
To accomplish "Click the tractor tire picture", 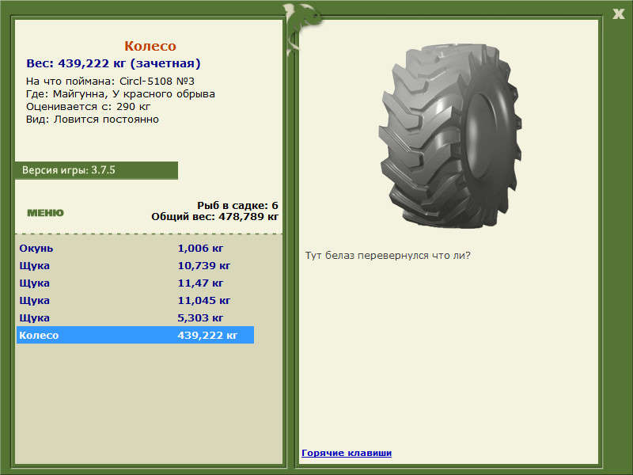I will coord(450,135).
